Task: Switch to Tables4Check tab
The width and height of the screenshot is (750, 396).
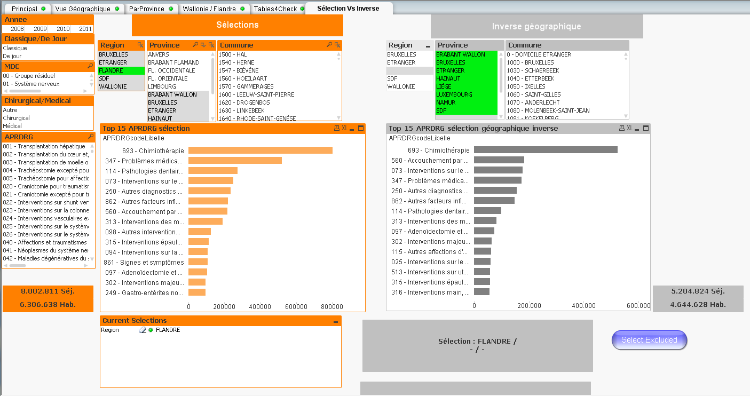Action: coord(278,9)
